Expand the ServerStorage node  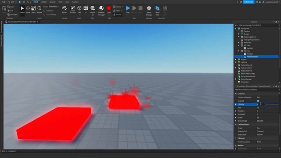tap(236, 79)
